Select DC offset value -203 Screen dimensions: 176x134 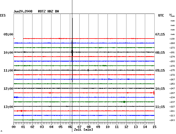172,120
